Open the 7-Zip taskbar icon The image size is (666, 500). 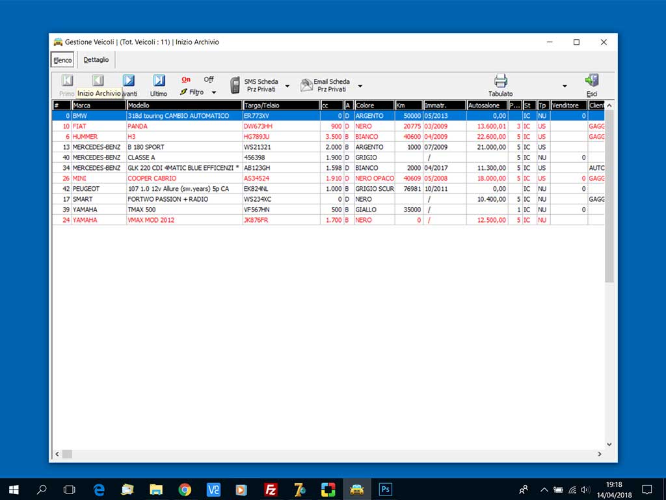(299, 490)
